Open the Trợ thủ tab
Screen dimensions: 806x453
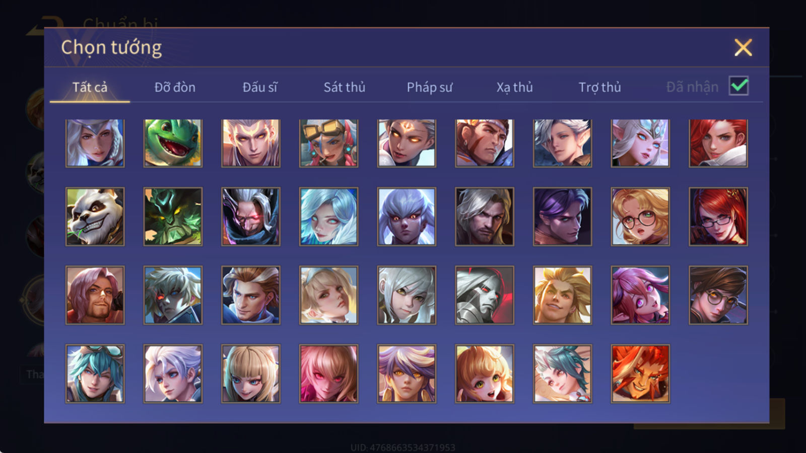pyautogui.click(x=599, y=87)
